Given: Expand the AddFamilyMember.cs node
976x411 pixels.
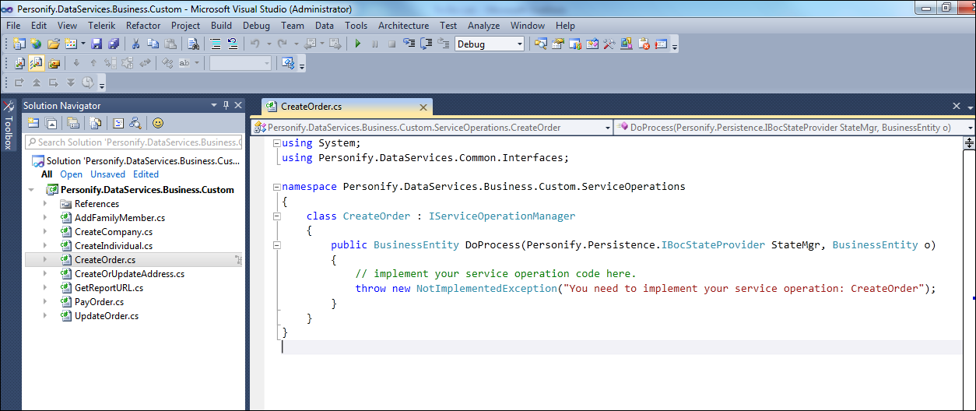Looking at the screenshot, I should tap(45, 218).
